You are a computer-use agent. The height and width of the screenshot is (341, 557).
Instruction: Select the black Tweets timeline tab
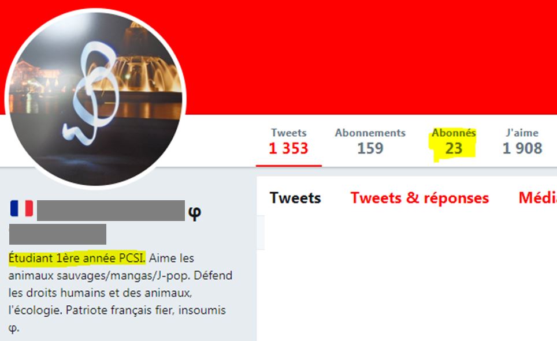pyautogui.click(x=295, y=198)
